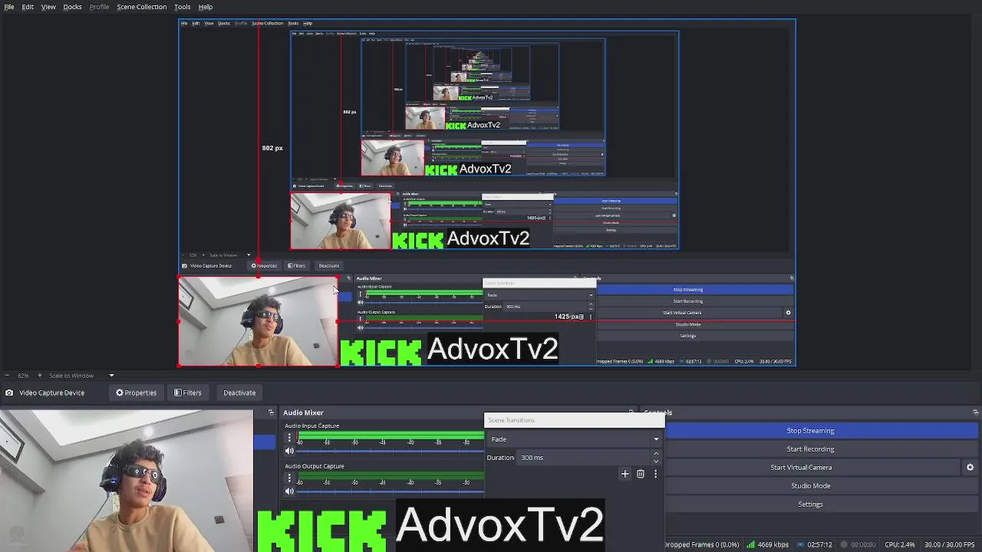982x552 pixels.
Task: Remove the scene transition with trash icon
Action: point(641,474)
